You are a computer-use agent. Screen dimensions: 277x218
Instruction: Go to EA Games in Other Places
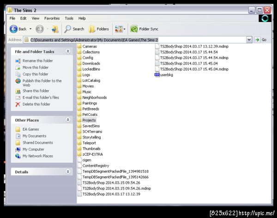pyautogui.click(x=27, y=129)
